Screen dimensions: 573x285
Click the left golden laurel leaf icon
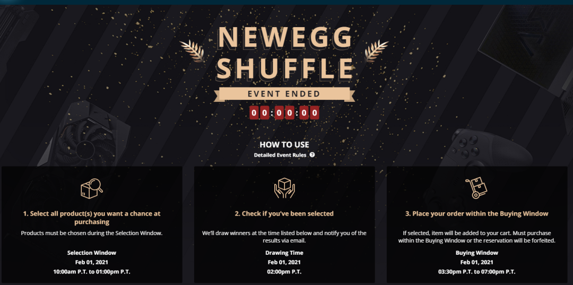pos(192,51)
